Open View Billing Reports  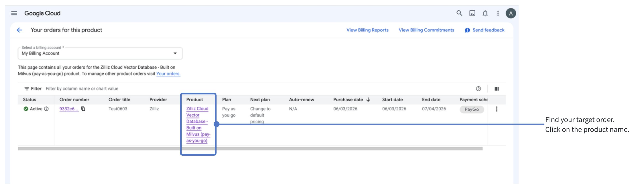click(367, 30)
